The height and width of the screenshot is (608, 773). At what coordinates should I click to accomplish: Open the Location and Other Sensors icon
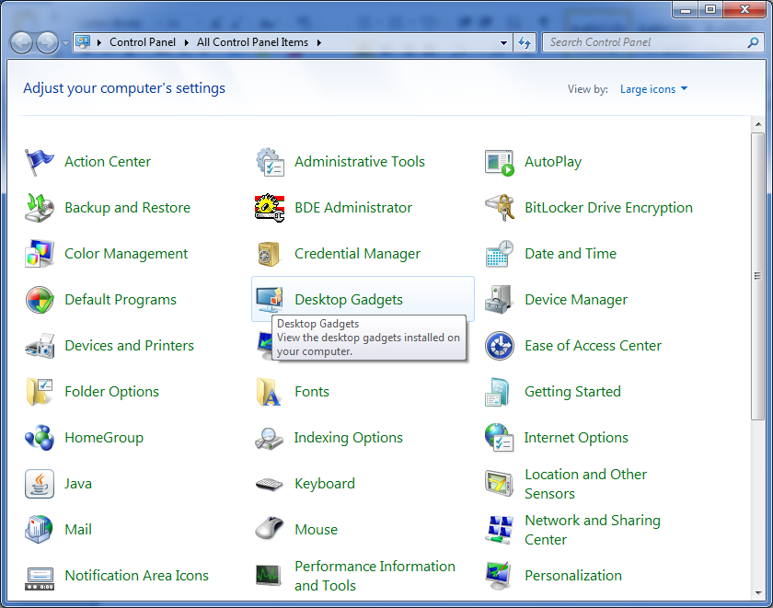coord(500,484)
